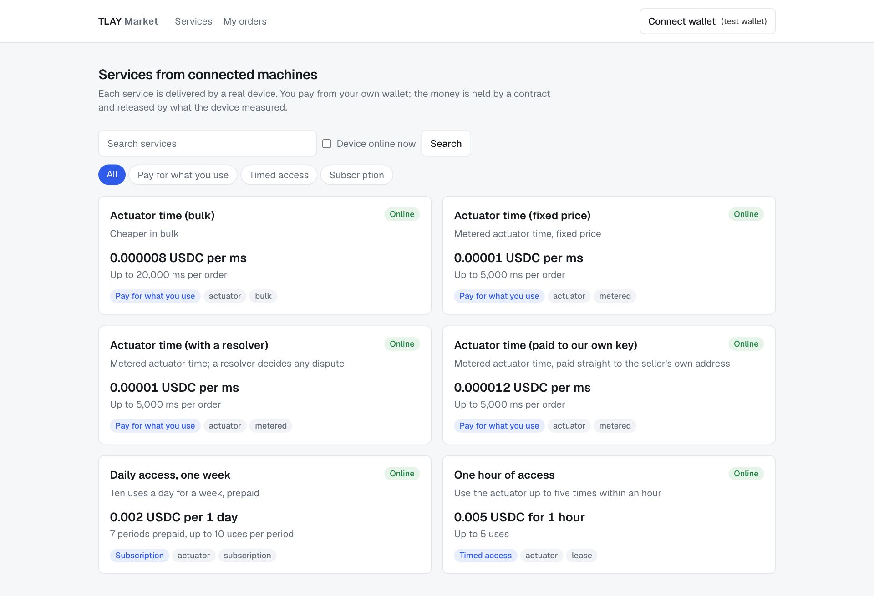Click the lease tag chip
This screenshot has width=874, height=596.
pyautogui.click(x=582, y=556)
